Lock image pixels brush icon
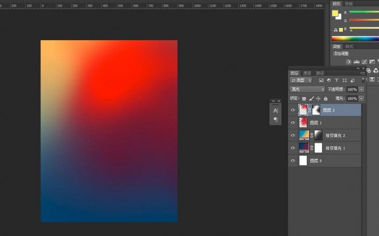The image size is (379, 236). coord(311,98)
